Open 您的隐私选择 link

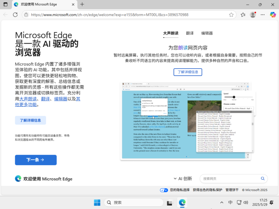coord(180,190)
